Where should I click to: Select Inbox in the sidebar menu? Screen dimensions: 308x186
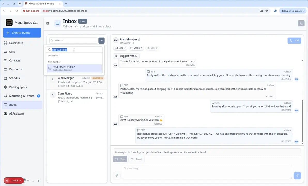[x=22, y=105]
